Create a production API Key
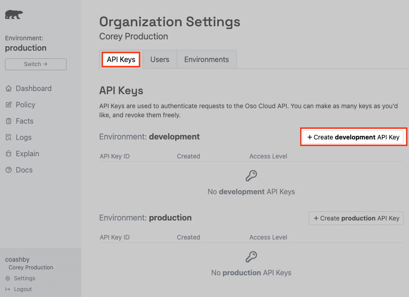The width and height of the screenshot is (409, 297). [356, 218]
